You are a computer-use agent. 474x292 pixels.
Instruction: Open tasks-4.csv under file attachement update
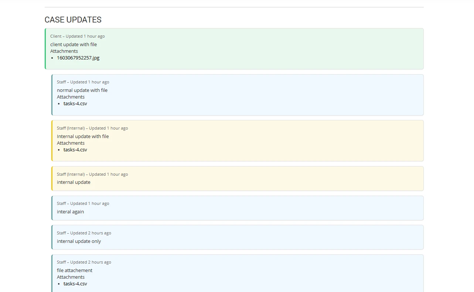75,284
